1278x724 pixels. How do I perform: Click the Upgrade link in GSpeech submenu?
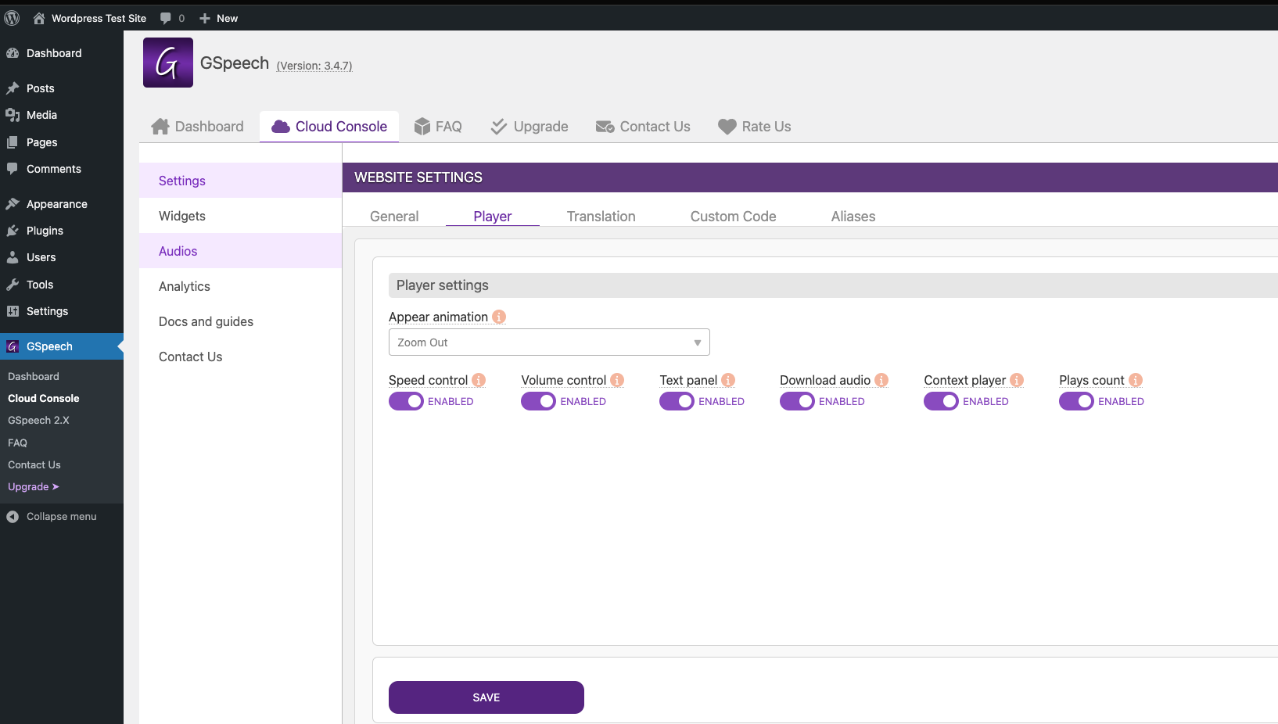click(x=34, y=486)
